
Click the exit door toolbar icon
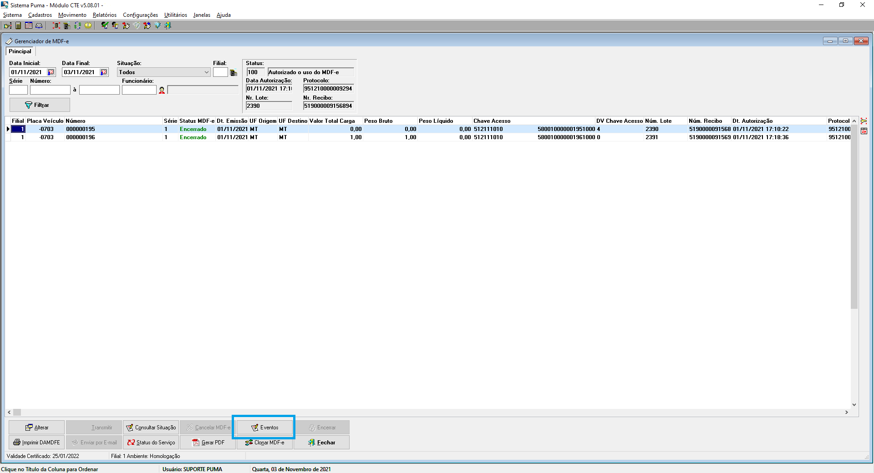[168, 25]
